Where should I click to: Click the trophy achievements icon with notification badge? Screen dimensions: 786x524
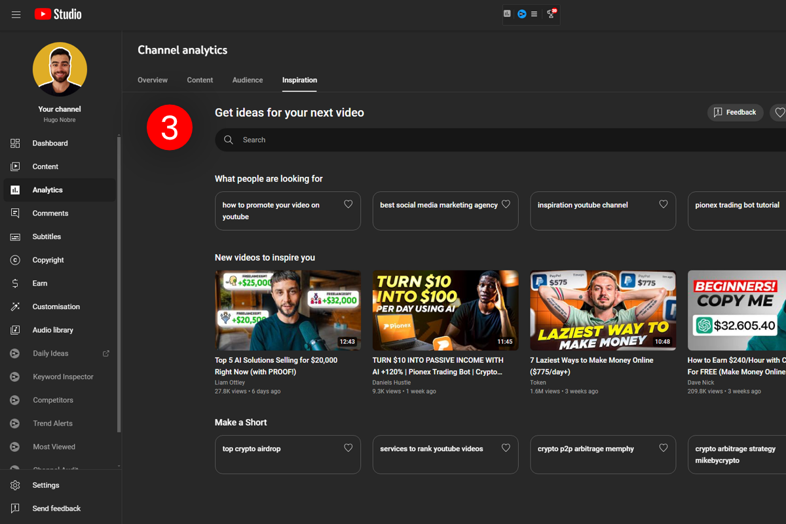[x=550, y=14]
